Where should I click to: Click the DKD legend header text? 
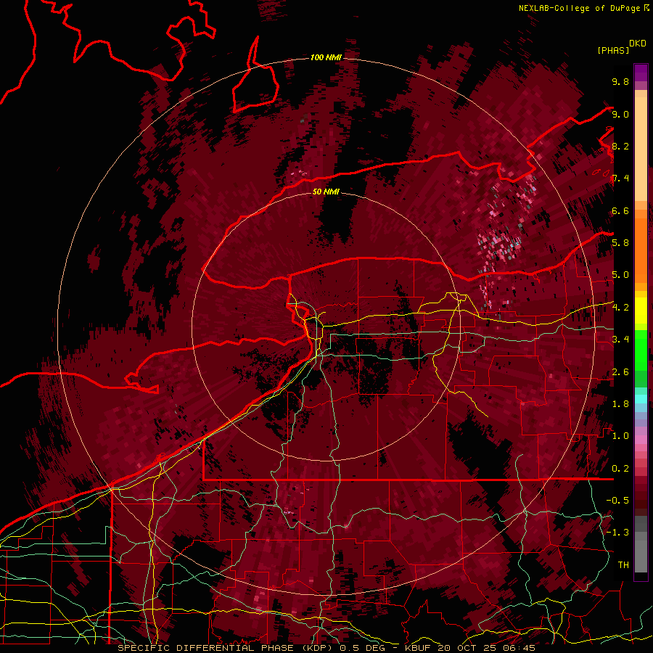[638, 44]
